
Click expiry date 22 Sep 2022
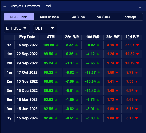27,54
